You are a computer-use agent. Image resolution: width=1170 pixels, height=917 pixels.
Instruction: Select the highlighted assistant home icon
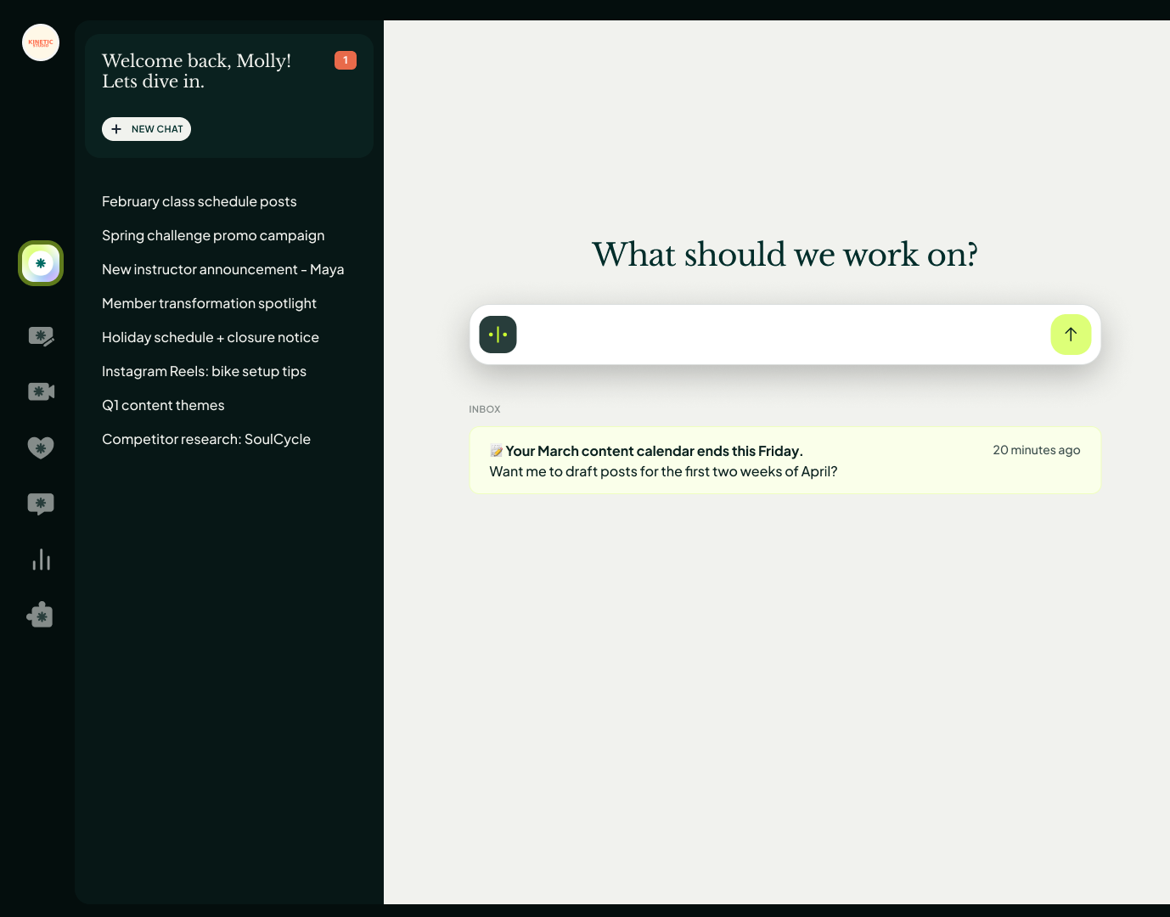pyautogui.click(x=41, y=263)
